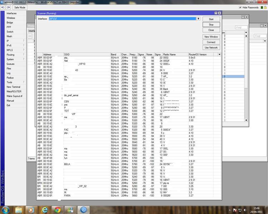Open the Manual entry
Screen dimensions: 268x214
coord(10,101)
